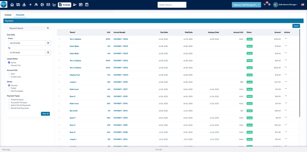Select the Payments tab

tap(20, 15)
